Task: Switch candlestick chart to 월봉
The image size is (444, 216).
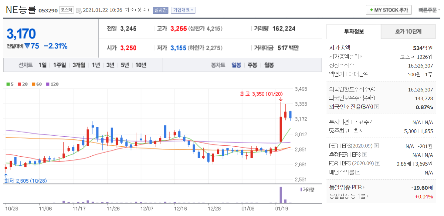Action: (x=269, y=65)
